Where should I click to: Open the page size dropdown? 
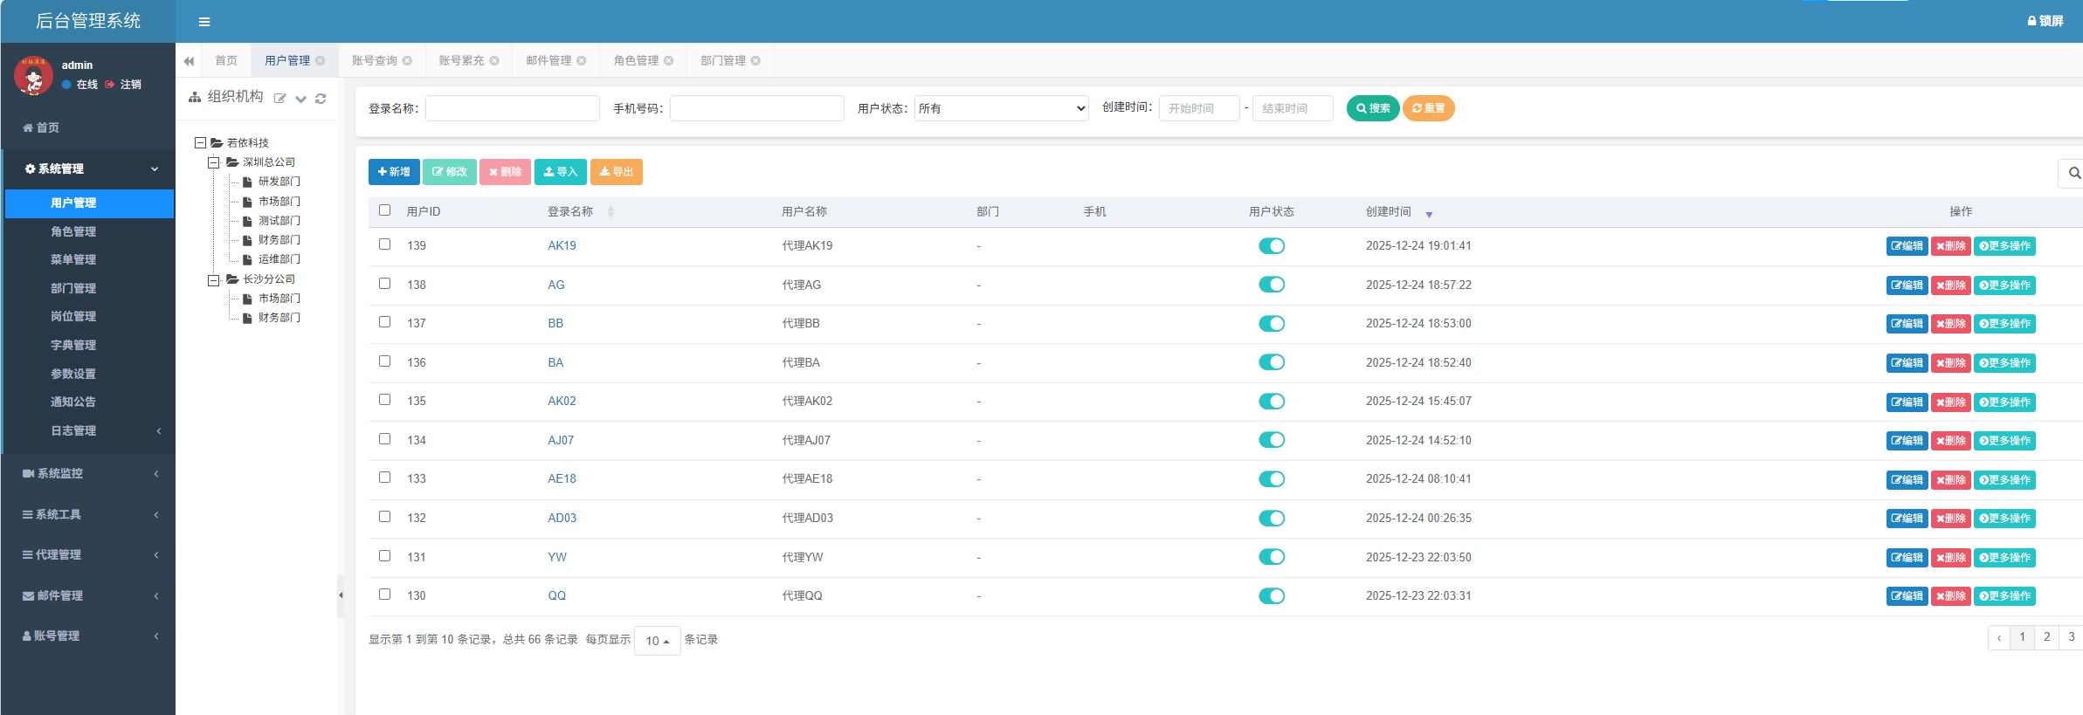pyautogui.click(x=657, y=641)
